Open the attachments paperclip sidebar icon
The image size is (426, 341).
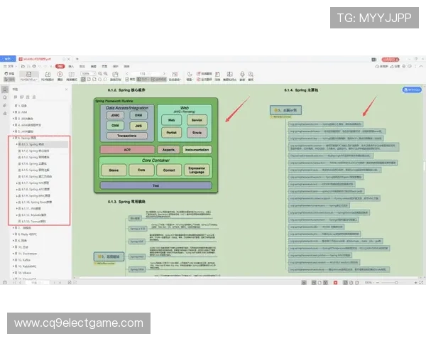[x=5, y=105]
